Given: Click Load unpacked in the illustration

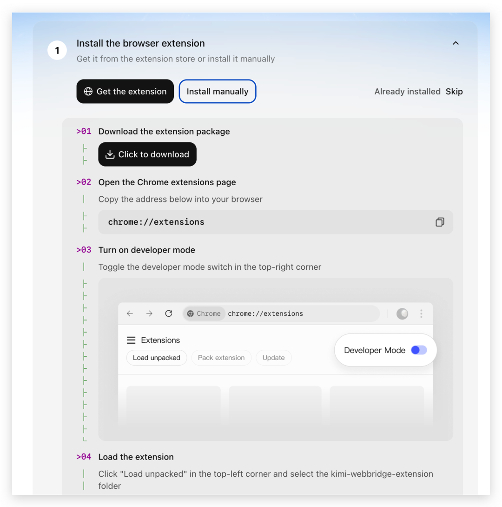Looking at the screenshot, I should pos(157,358).
